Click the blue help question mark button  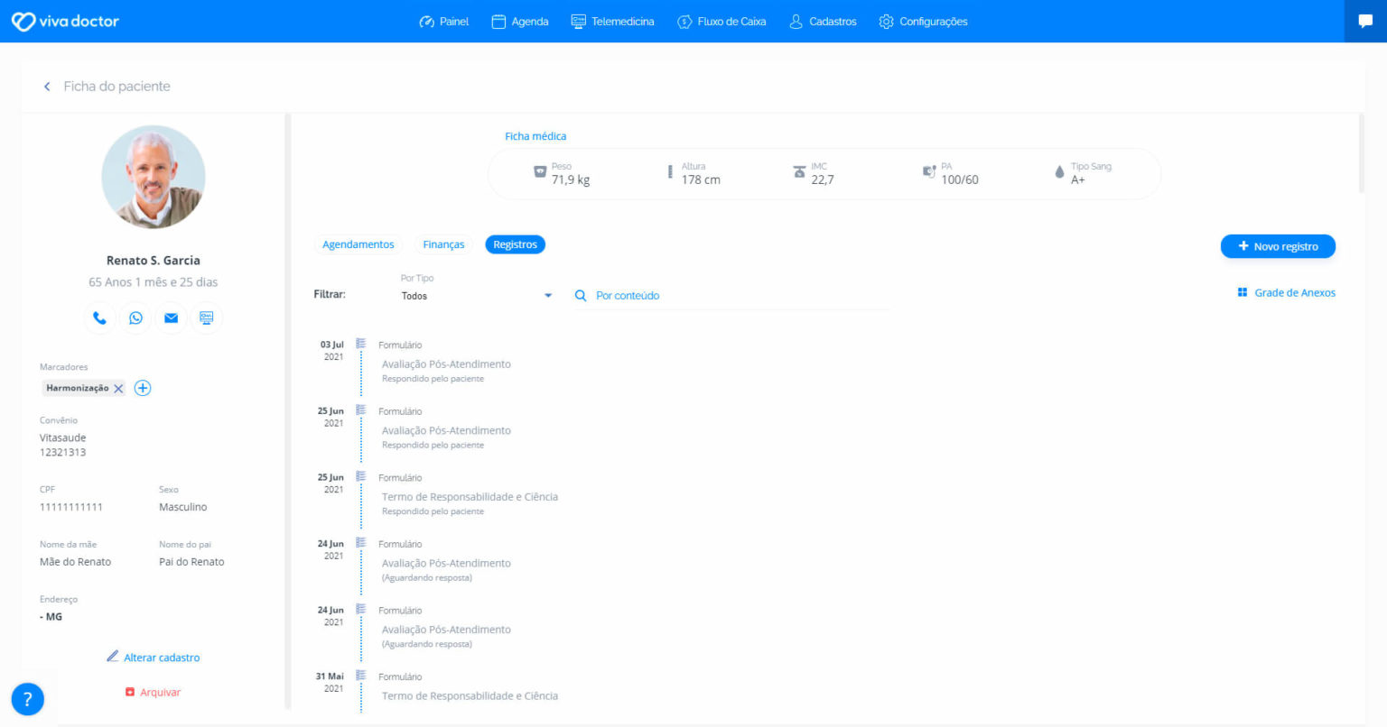[27, 699]
